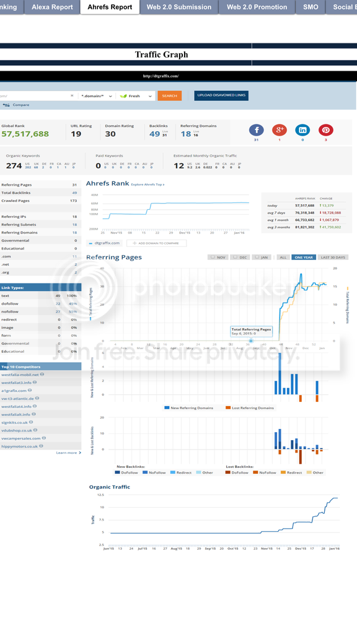This screenshot has height=634, width=357.
Task: Toggle the NOV checkbox
Action: [213, 257]
